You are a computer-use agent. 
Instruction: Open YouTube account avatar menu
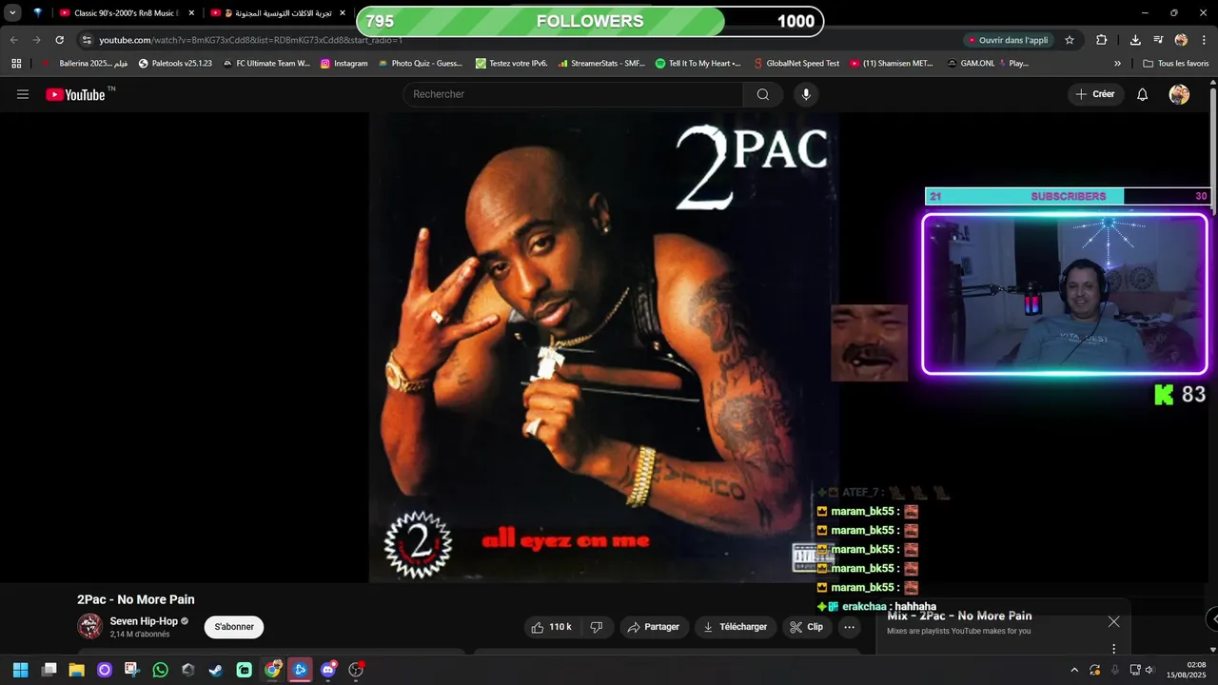(x=1179, y=94)
